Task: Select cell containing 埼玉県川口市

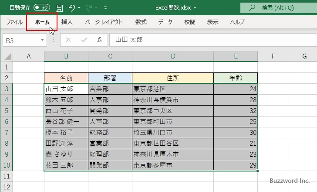Action: [x=173, y=133]
